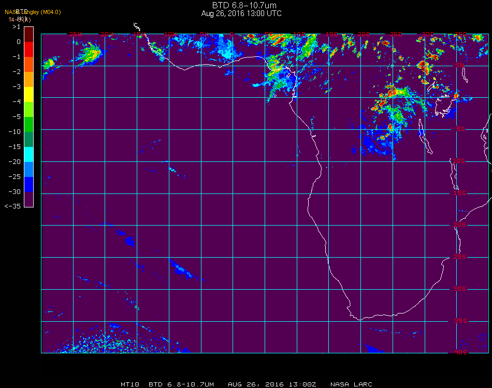Image resolution: width=492 pixels, height=388 pixels.
Task: Click the 'NASA Langley (M04.0)' label
Action: click(33, 12)
